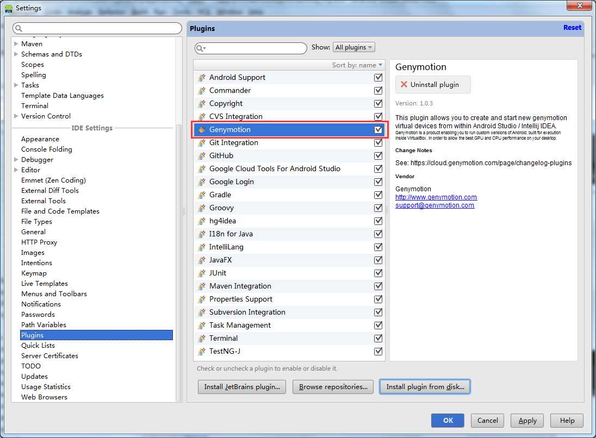The height and width of the screenshot is (438, 596).
Task: Select the Subversion Integration plugin row
Action: 289,312
